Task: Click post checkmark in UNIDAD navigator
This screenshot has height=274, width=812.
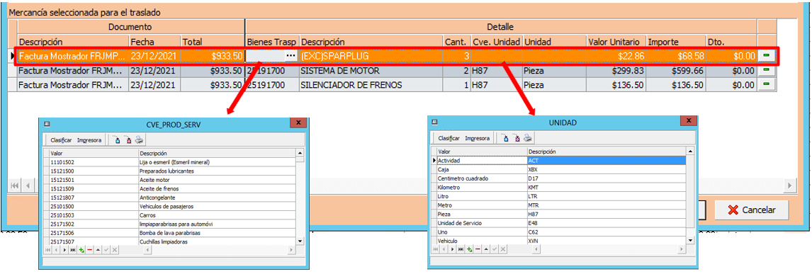Action: 494,249
